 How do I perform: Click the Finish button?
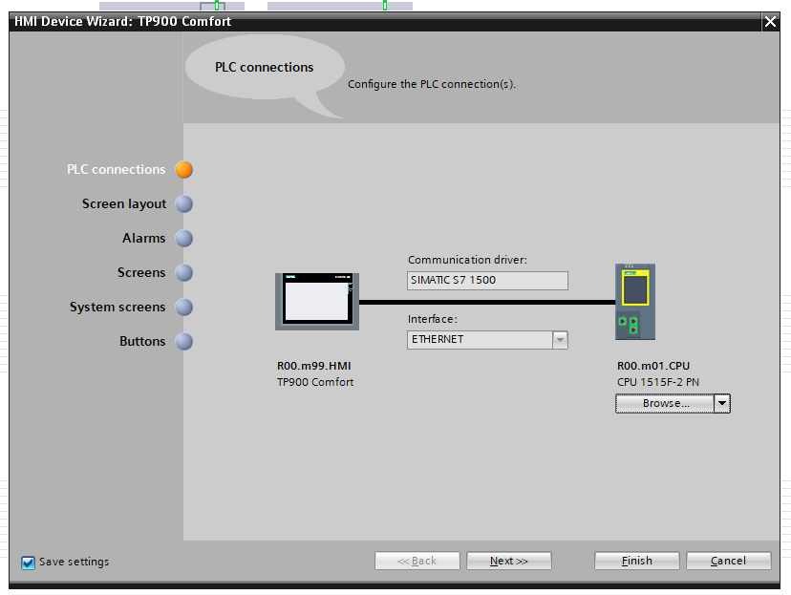tap(636, 561)
